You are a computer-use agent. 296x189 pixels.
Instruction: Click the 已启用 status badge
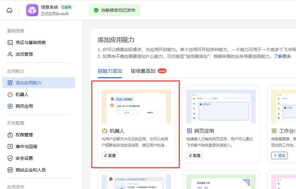pos(66,7)
